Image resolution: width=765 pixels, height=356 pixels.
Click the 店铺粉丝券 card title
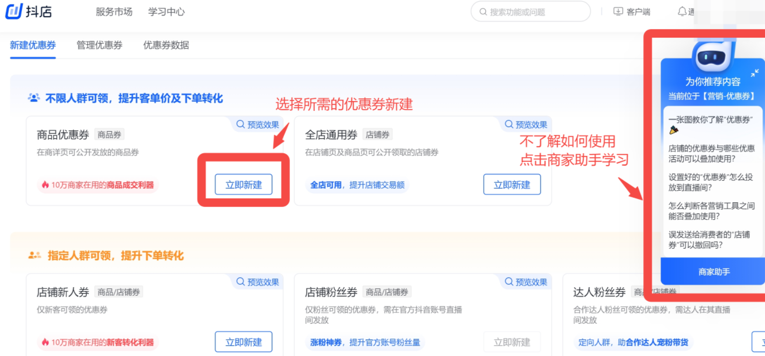pyautogui.click(x=331, y=292)
